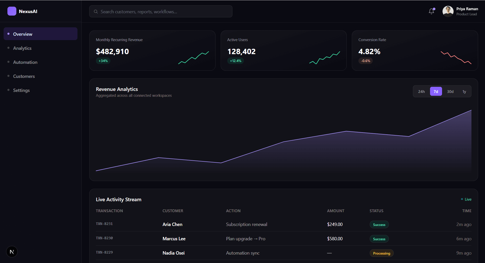Open customer Nadia Osei
The image size is (485, 263).
[x=174, y=253]
